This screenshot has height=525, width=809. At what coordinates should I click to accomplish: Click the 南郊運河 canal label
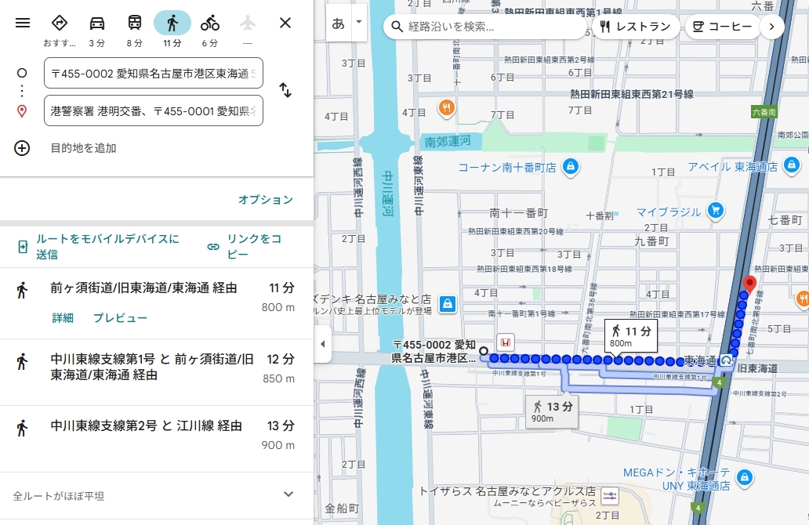pyautogui.click(x=448, y=141)
